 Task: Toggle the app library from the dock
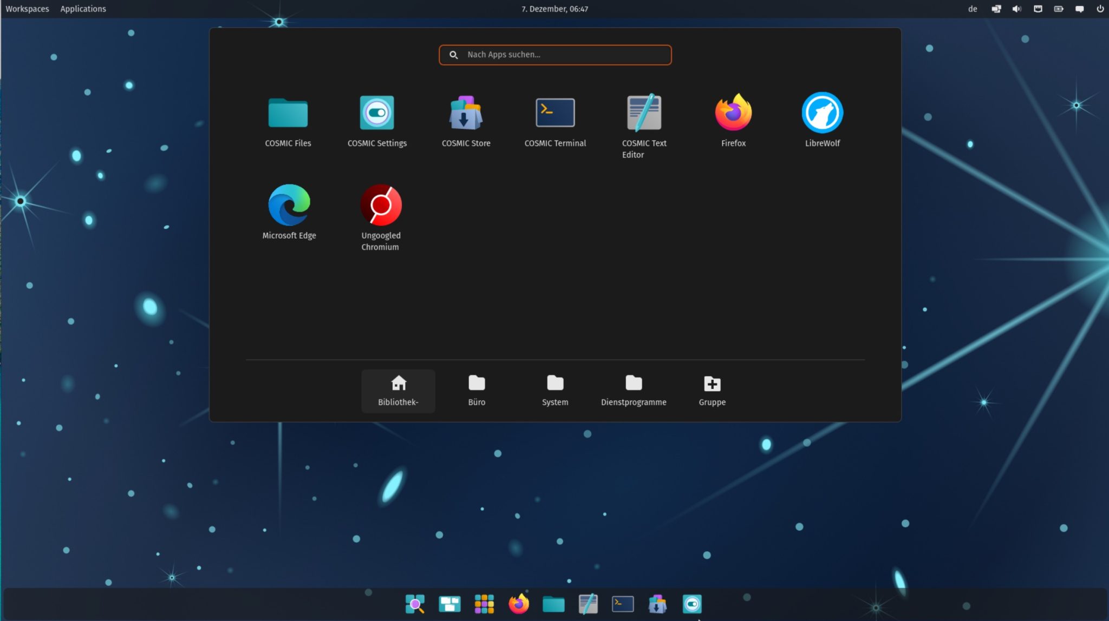click(x=484, y=604)
